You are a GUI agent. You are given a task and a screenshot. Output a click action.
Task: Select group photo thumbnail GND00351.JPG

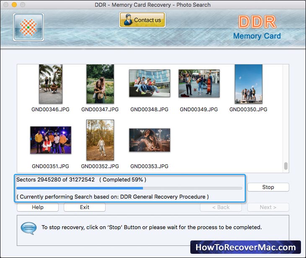(x=51, y=140)
